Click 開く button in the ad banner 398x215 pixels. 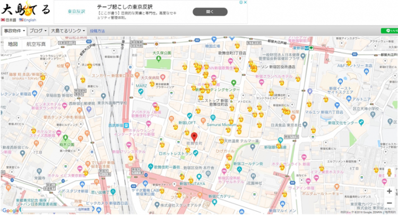coord(210,12)
